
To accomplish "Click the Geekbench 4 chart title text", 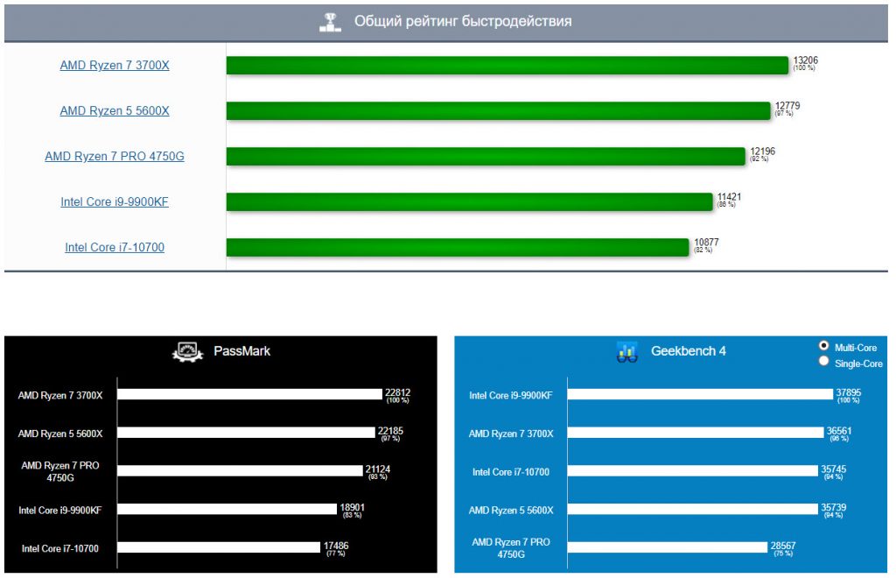I will click(x=689, y=351).
